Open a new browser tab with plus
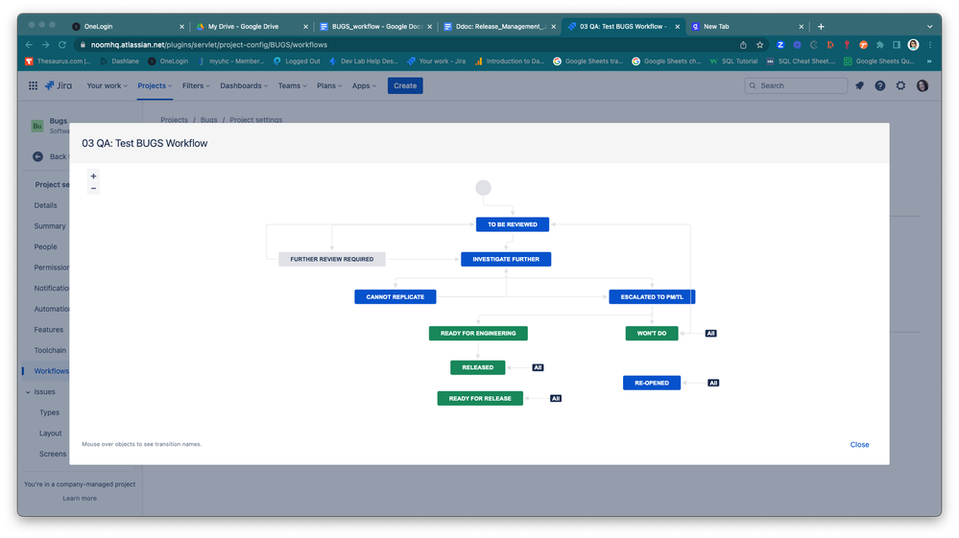The height and width of the screenshot is (538, 959). tap(821, 27)
